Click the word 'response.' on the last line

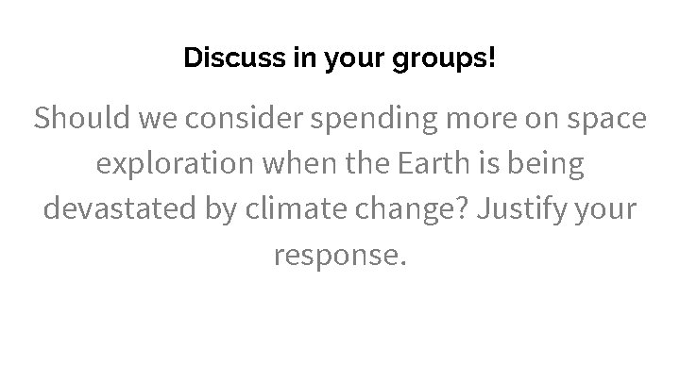340,255
